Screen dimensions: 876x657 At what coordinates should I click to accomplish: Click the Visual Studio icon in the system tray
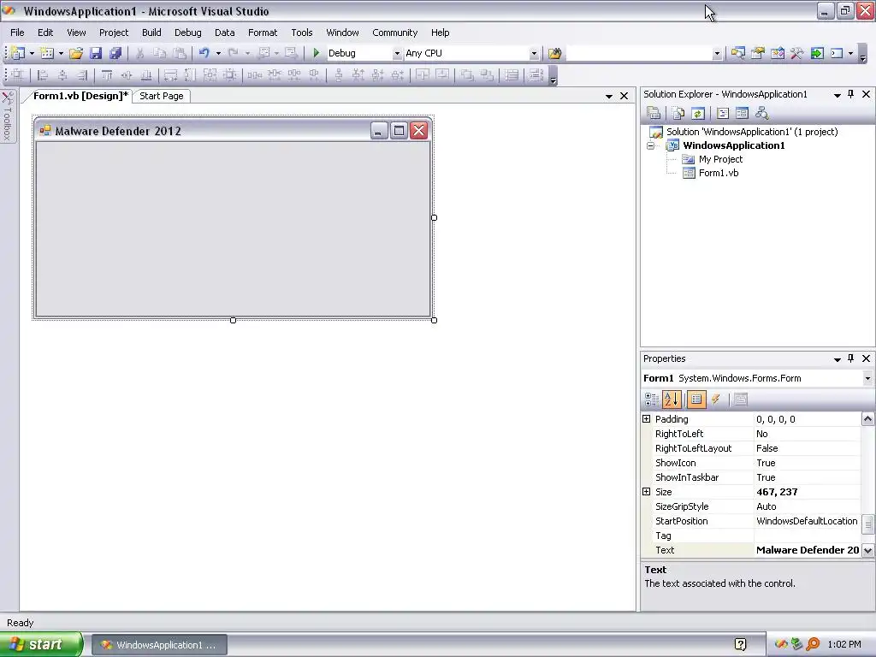tap(780, 644)
